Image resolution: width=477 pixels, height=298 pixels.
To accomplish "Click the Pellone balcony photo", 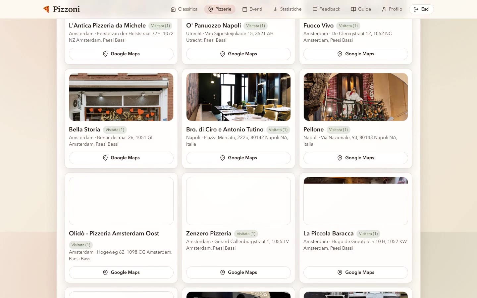I will [356, 97].
